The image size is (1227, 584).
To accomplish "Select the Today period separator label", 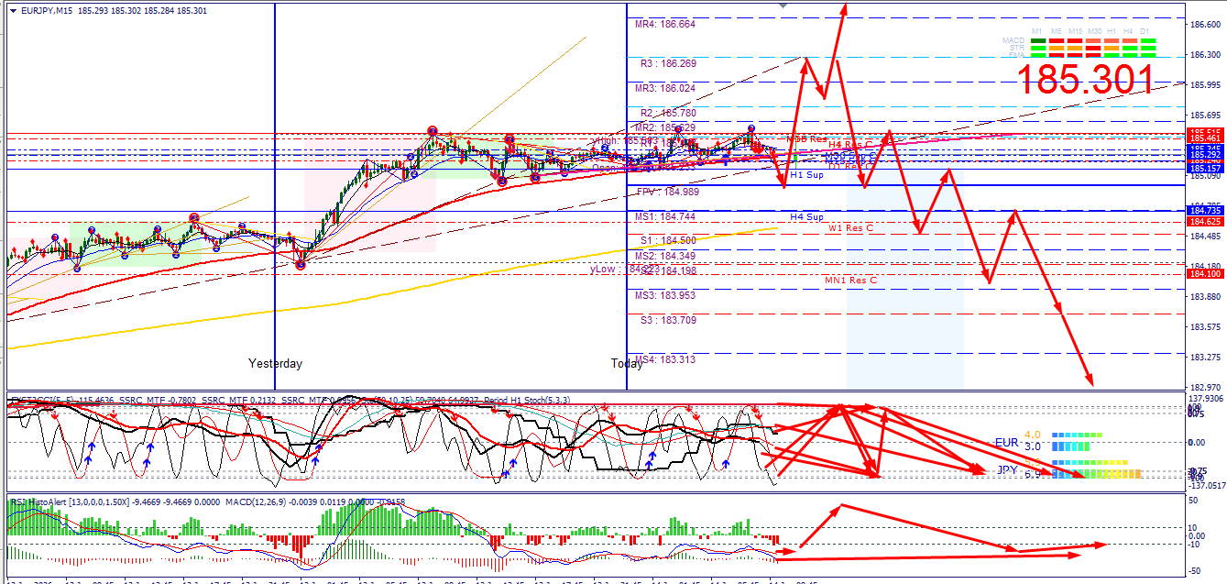I will (x=627, y=364).
